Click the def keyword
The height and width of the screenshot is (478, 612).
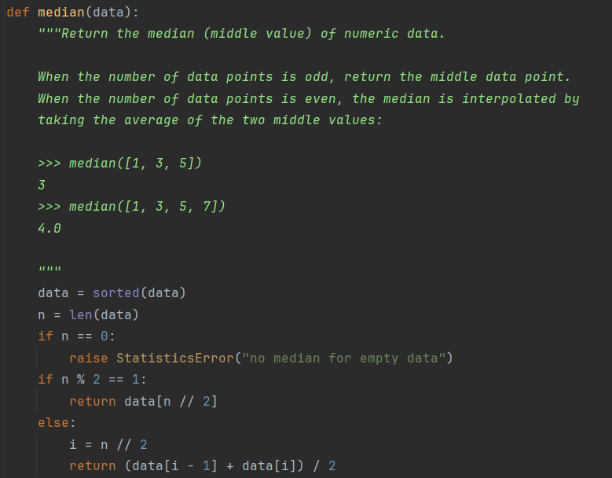(x=17, y=13)
